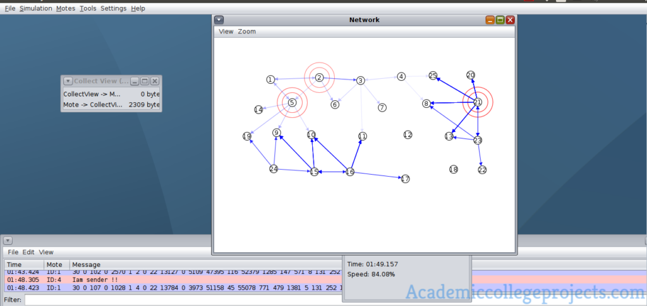Select mote node 9
Screen dimensions: 647x306
pos(277,132)
